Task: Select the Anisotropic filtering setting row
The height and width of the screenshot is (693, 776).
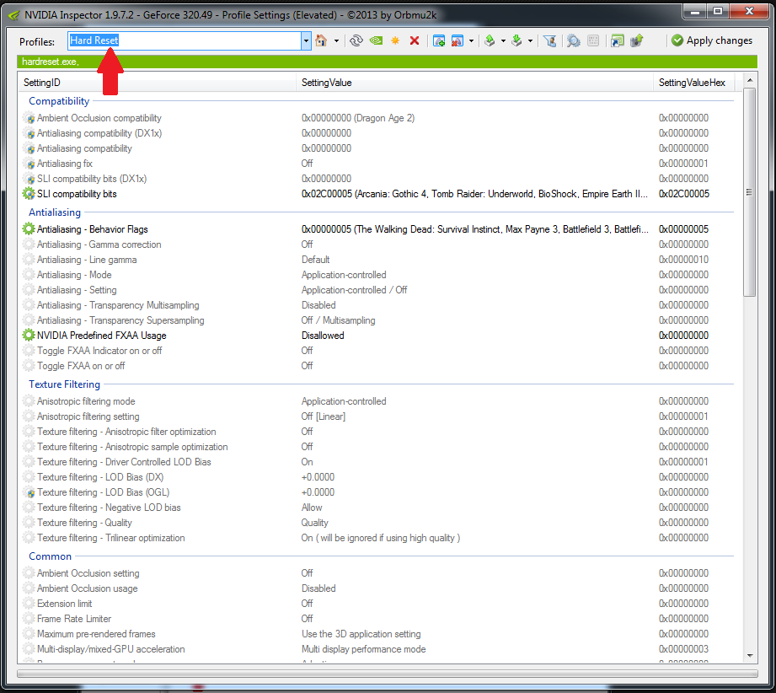Action: [380, 416]
